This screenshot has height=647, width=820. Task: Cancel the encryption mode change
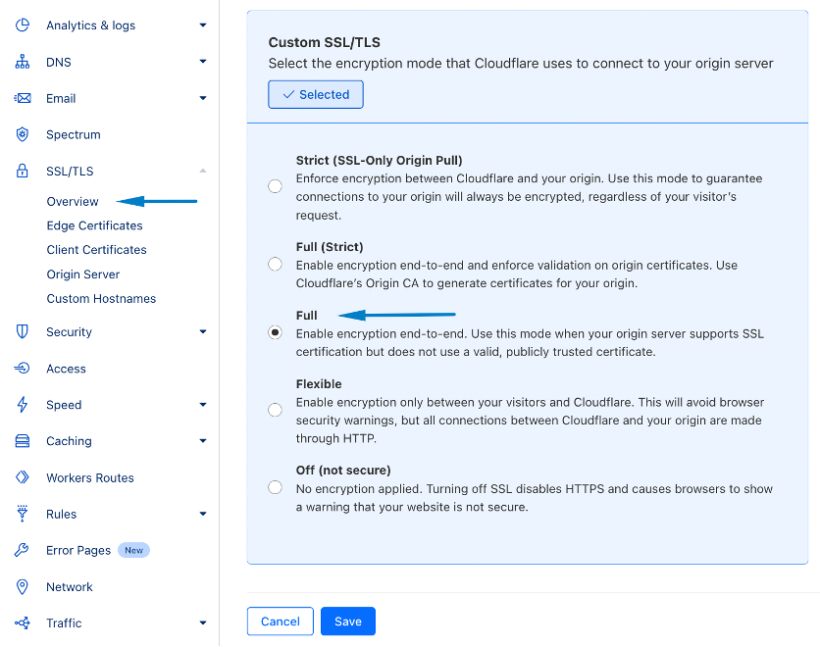pos(280,621)
